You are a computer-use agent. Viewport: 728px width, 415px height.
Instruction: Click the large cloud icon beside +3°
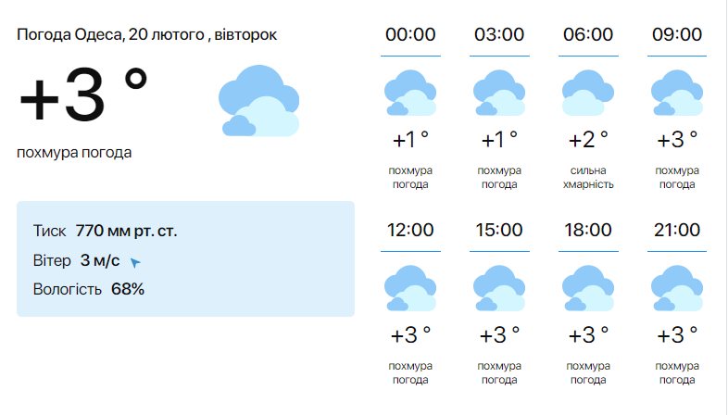click(259, 101)
